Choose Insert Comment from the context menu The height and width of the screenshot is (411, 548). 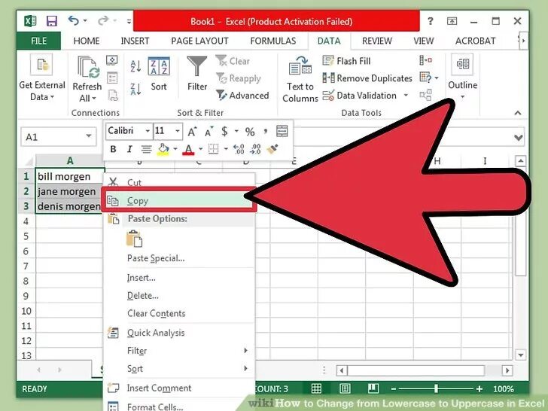pos(159,388)
